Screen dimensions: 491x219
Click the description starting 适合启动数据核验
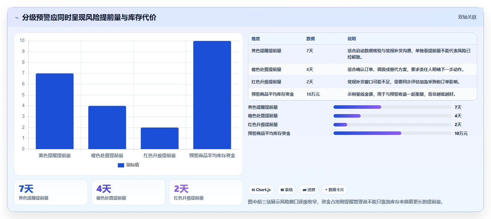click(409, 54)
